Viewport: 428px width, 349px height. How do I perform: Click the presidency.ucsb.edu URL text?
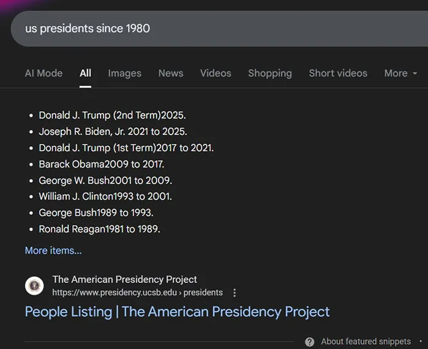click(x=137, y=293)
